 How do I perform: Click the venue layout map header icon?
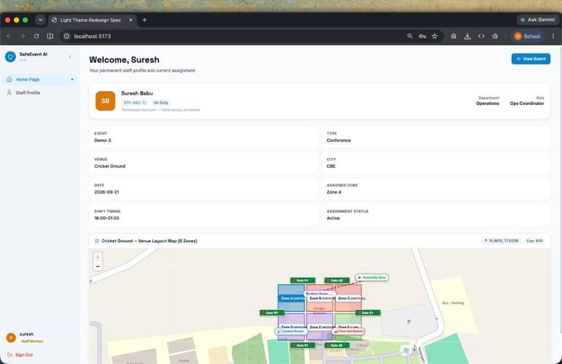(x=97, y=241)
